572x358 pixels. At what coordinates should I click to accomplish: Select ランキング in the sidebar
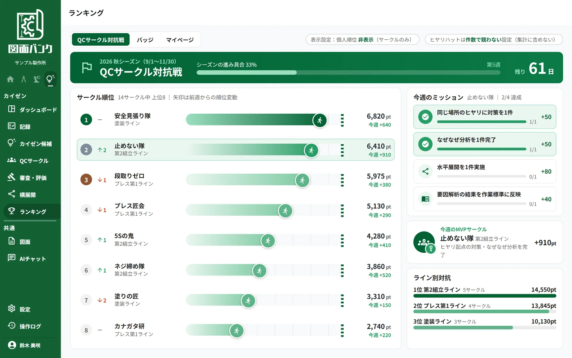pyautogui.click(x=32, y=212)
